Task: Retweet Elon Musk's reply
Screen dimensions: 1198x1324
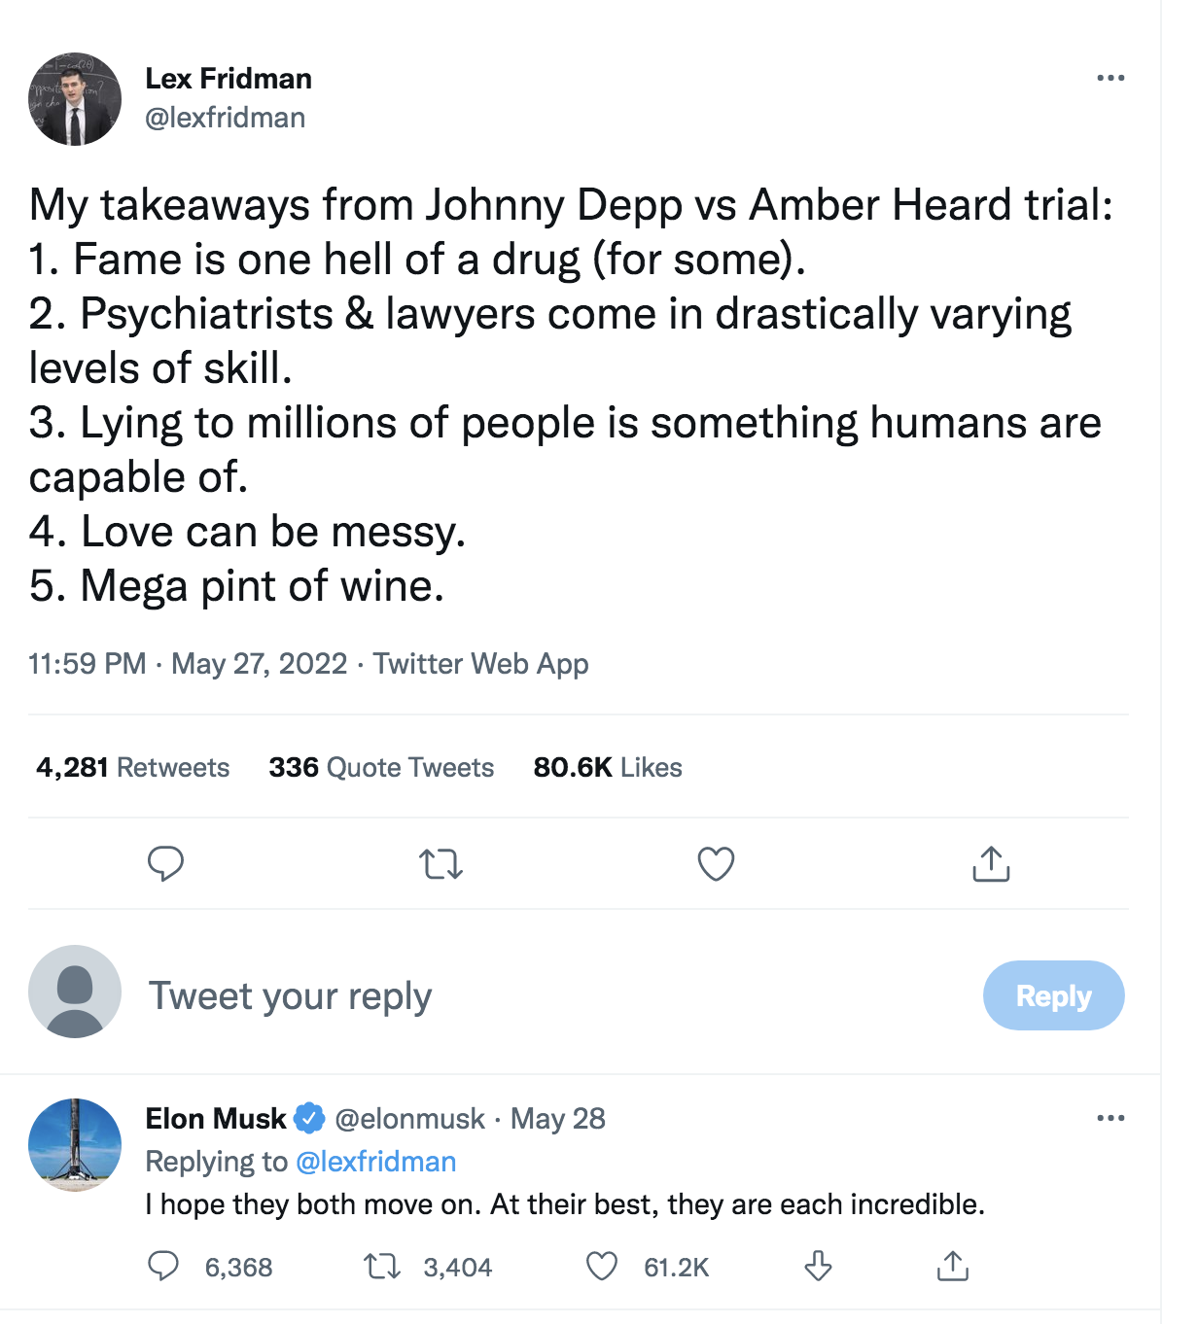Action: coord(382,1266)
